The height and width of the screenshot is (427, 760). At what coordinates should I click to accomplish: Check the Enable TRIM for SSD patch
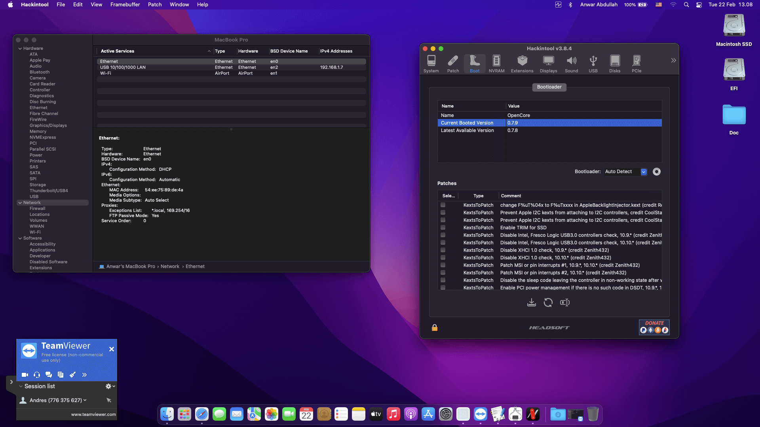[x=443, y=227]
